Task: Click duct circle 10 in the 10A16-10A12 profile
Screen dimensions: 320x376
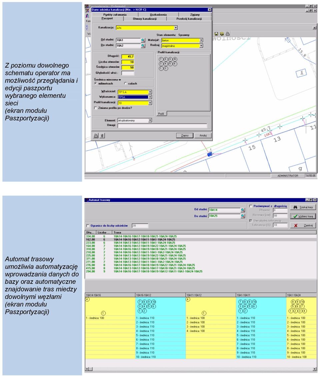Action: click(x=154, y=302)
